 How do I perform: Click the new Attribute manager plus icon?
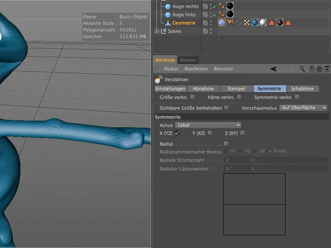click(327, 69)
